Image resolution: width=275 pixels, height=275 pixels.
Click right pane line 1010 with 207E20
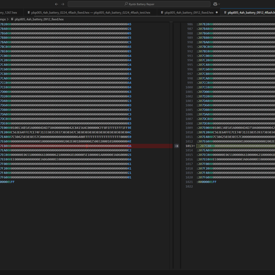coord(236,132)
